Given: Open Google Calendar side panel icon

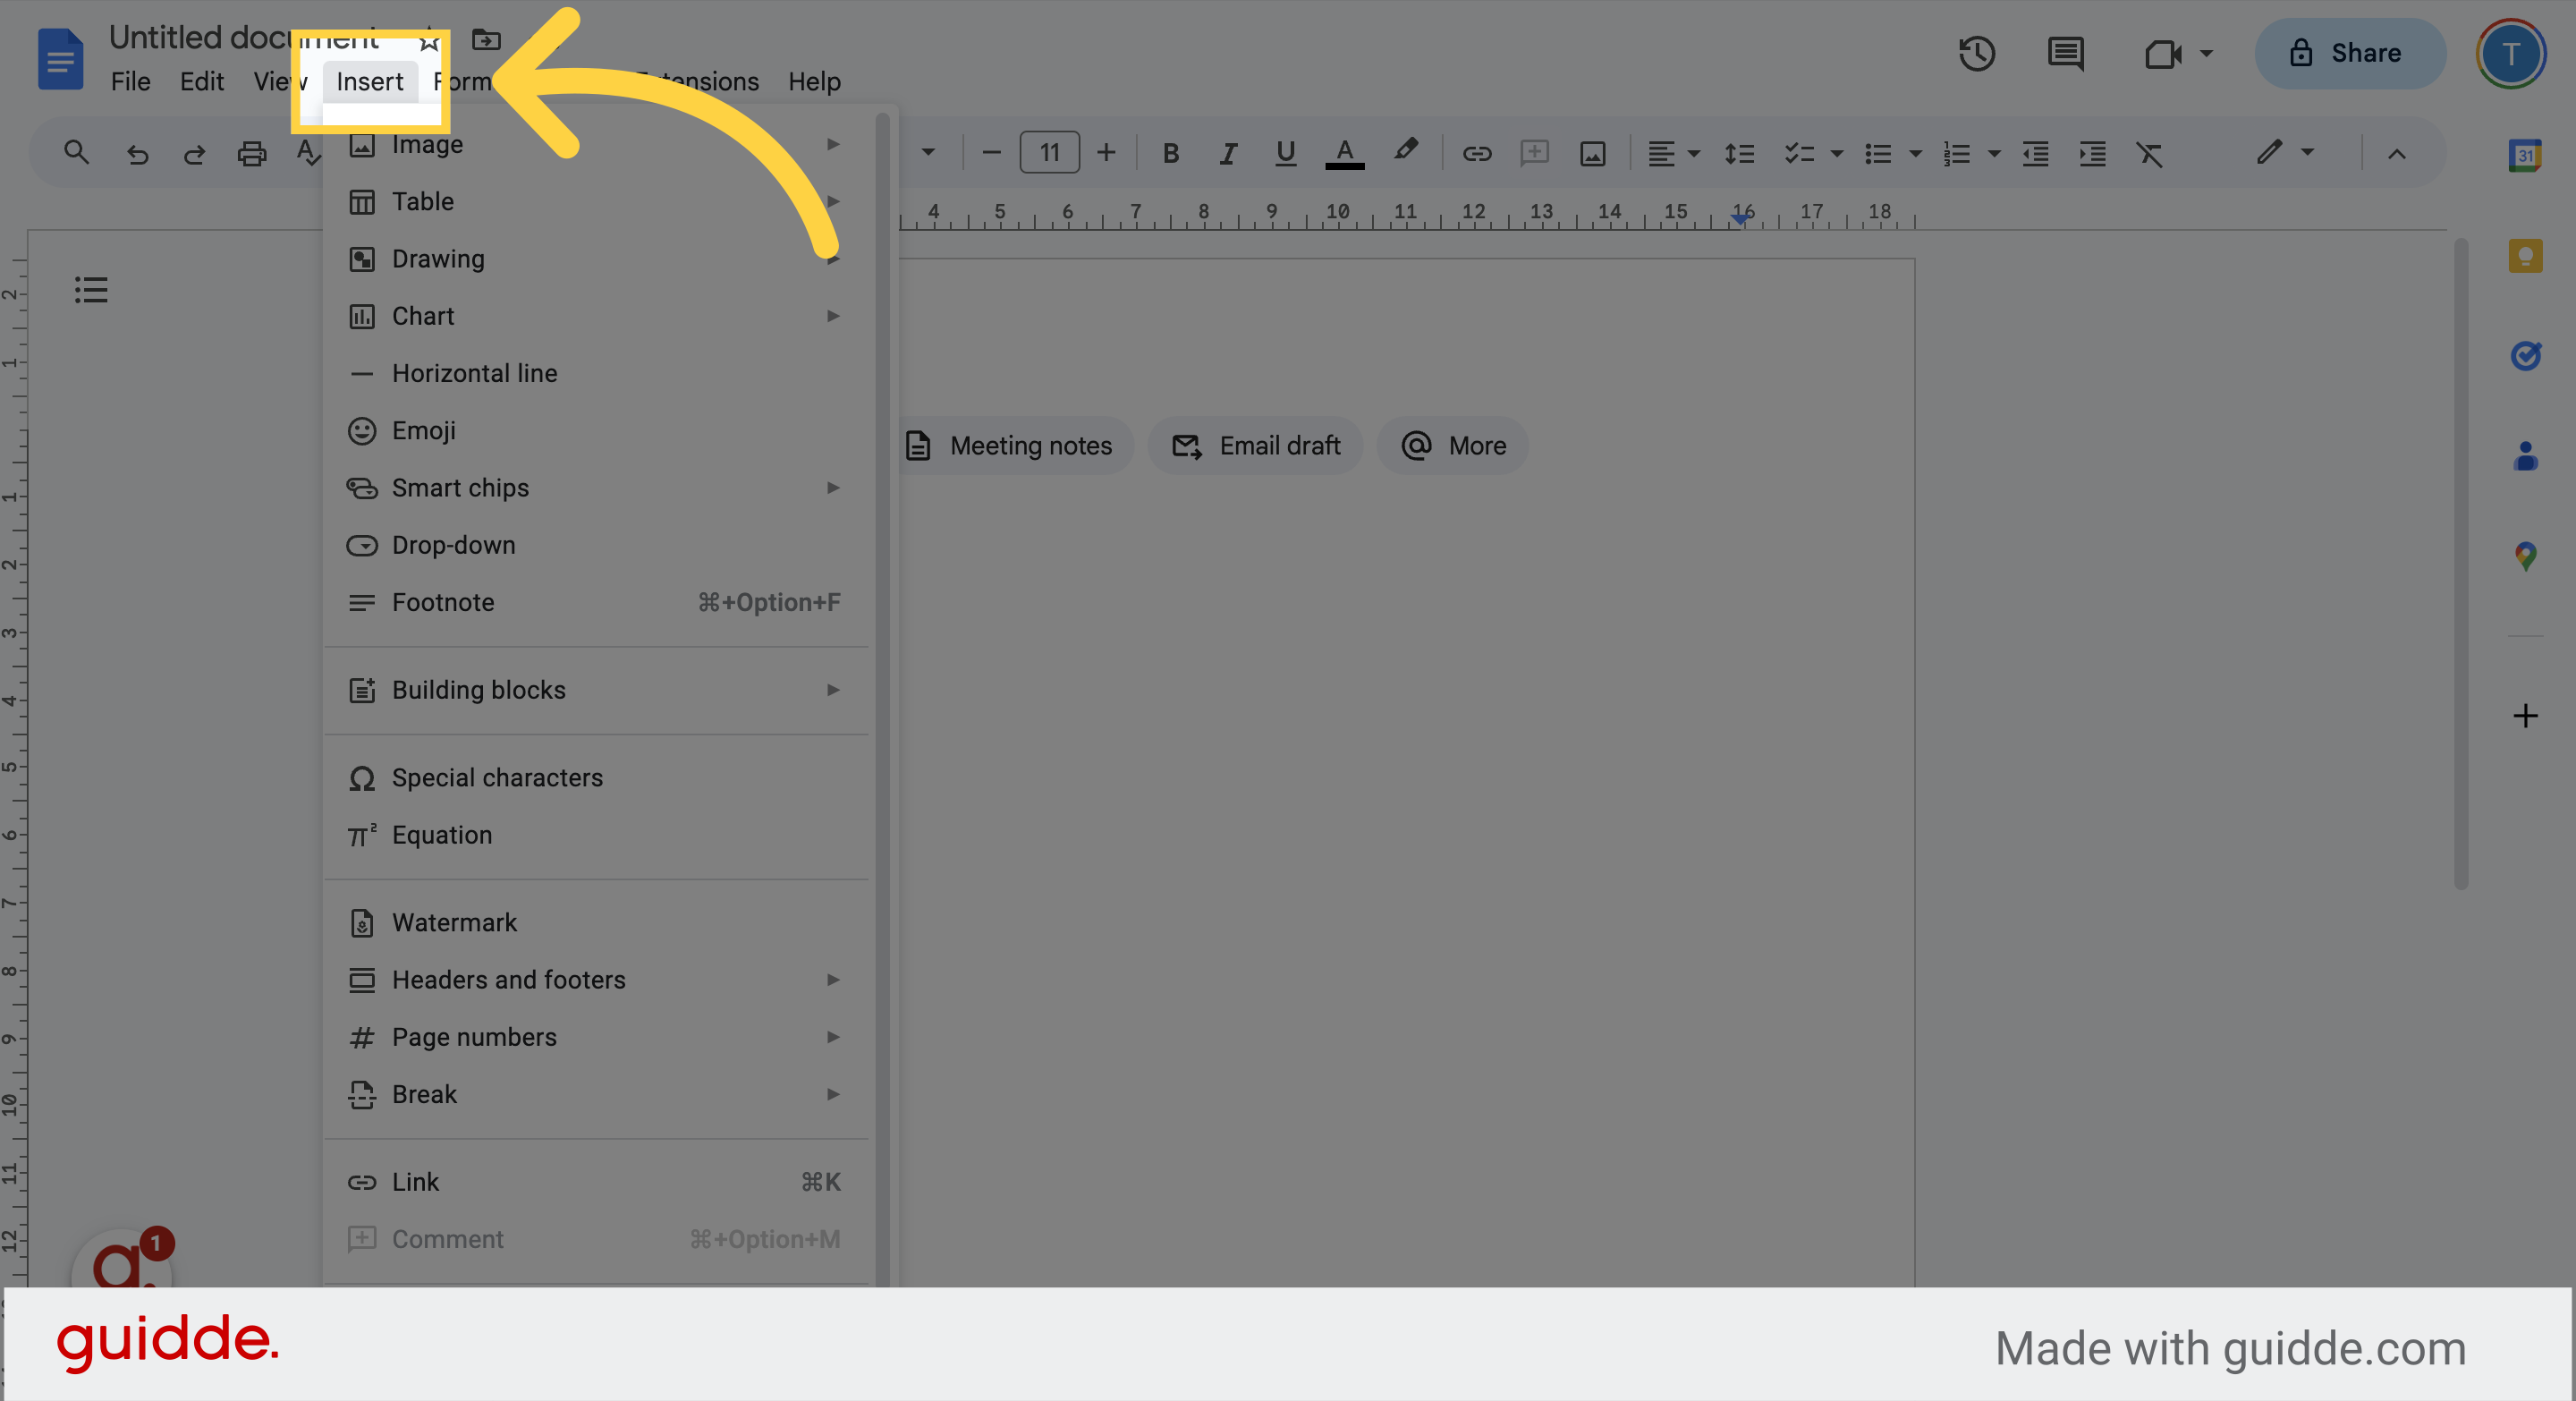Looking at the screenshot, I should click(2525, 155).
